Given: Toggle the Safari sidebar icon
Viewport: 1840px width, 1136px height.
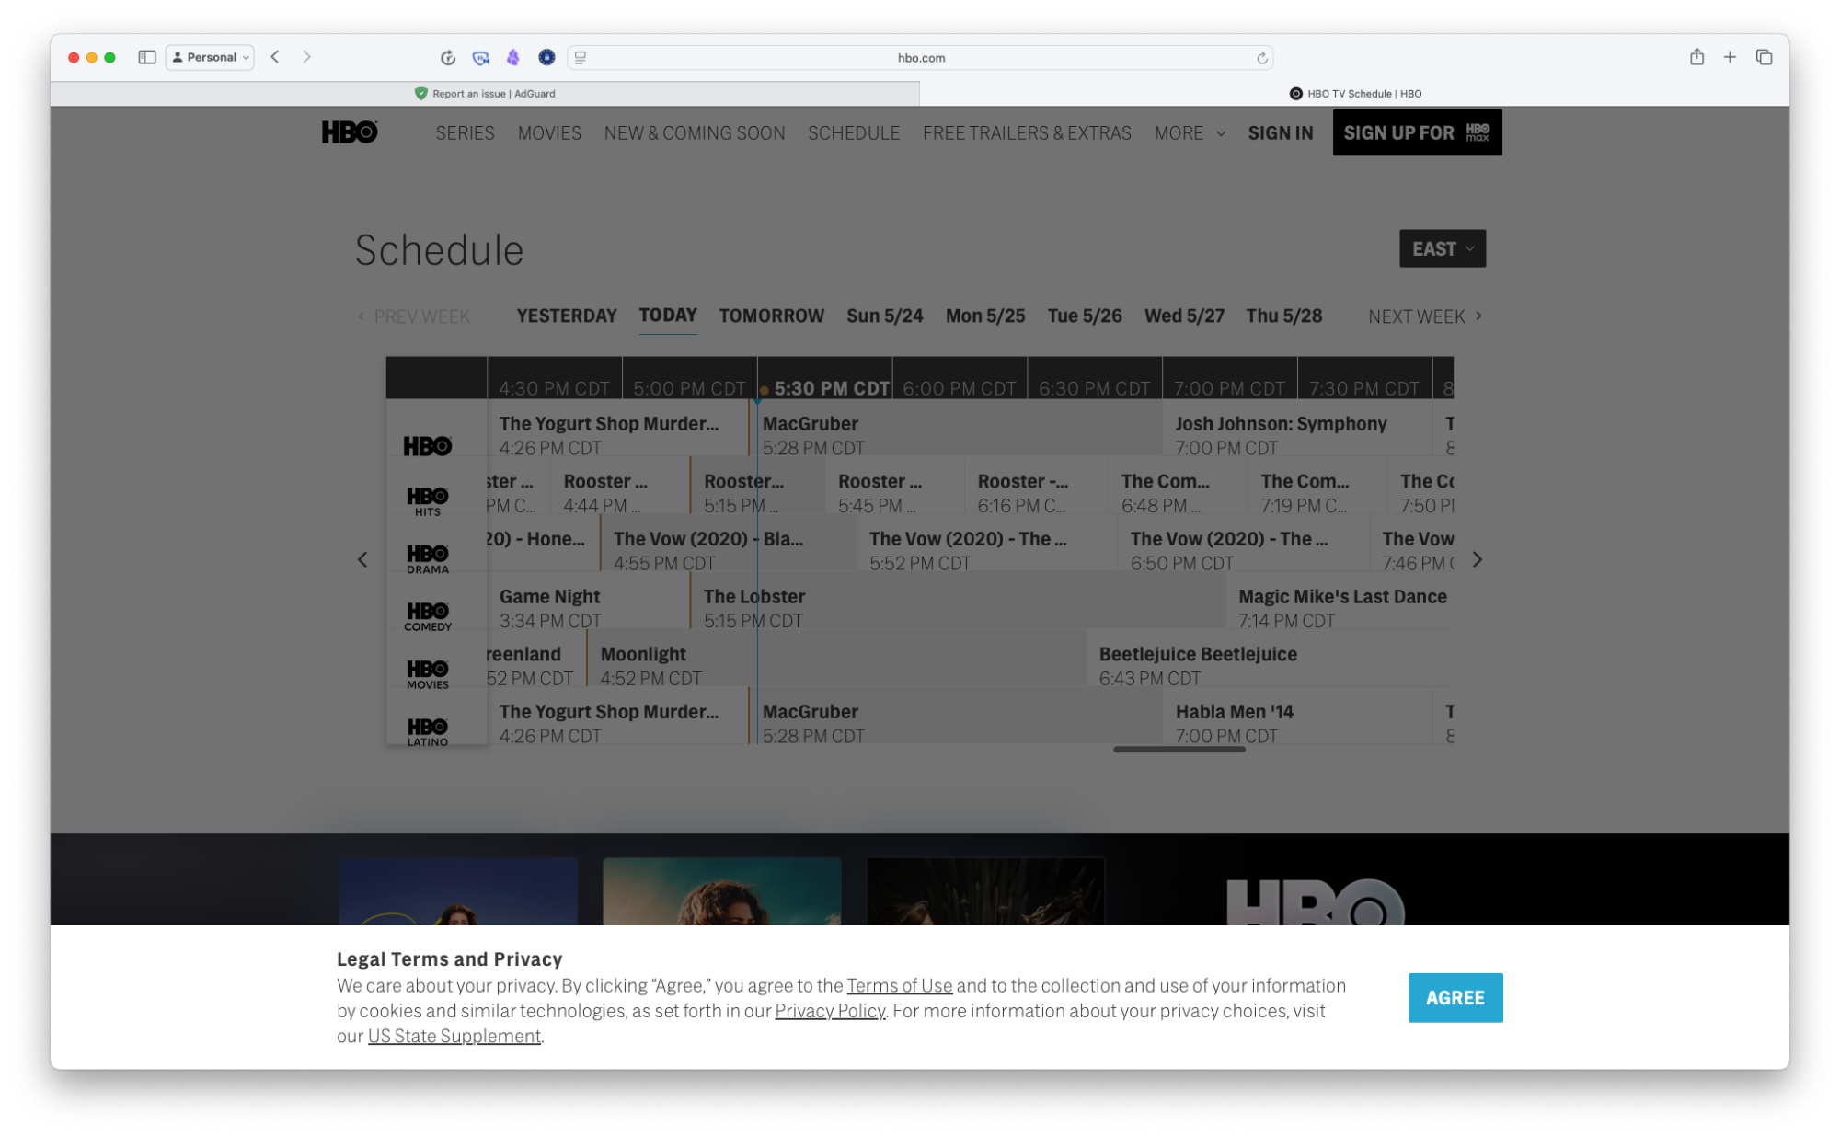Looking at the screenshot, I should (x=146, y=57).
